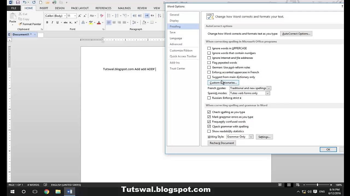350x196 pixels.
Task: Toggle underline formatting
Action: coord(57,22)
